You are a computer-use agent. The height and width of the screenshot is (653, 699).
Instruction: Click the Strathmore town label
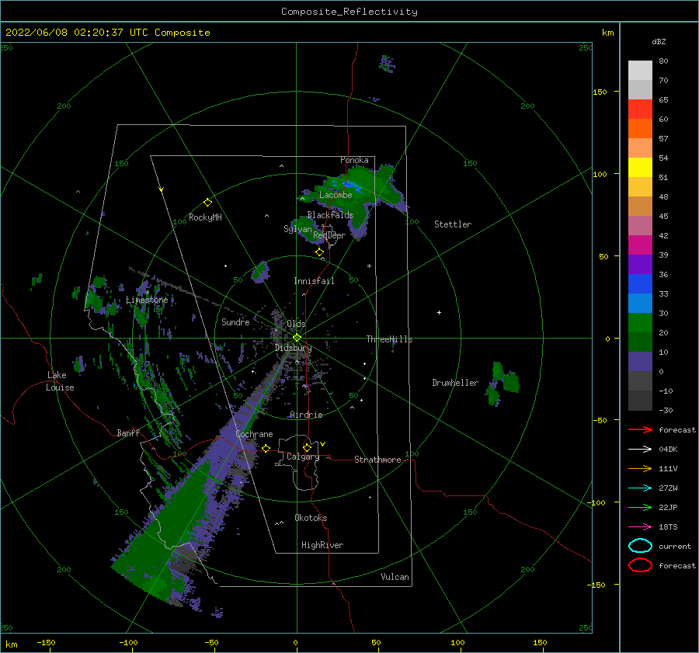click(377, 460)
